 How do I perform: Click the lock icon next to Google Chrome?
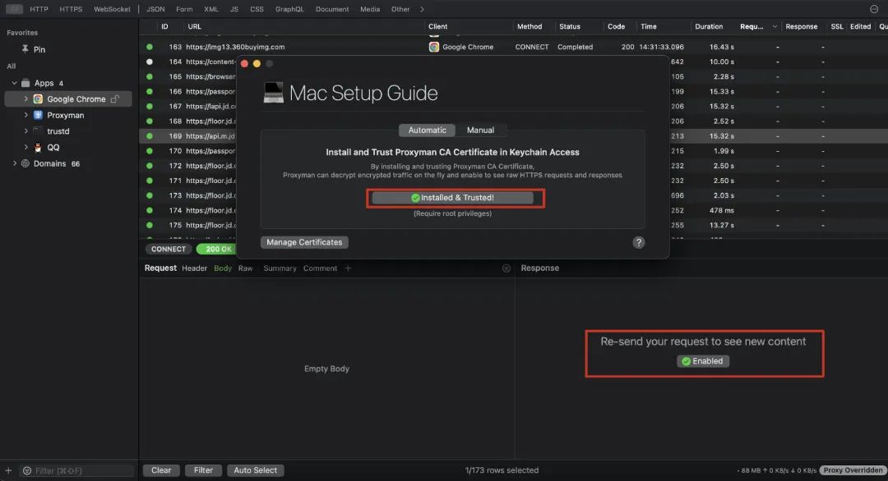(115, 99)
